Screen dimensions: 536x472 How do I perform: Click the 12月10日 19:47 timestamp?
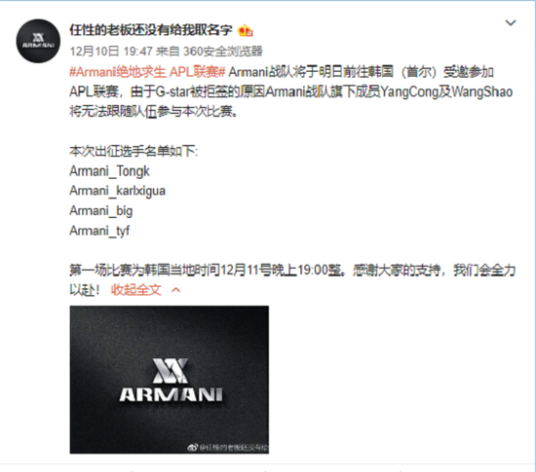pyautogui.click(x=111, y=52)
